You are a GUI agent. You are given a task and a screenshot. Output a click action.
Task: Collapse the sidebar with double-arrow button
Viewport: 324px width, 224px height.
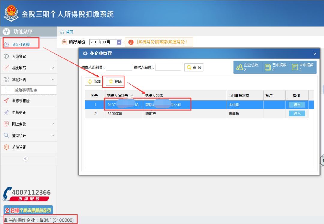25,158
